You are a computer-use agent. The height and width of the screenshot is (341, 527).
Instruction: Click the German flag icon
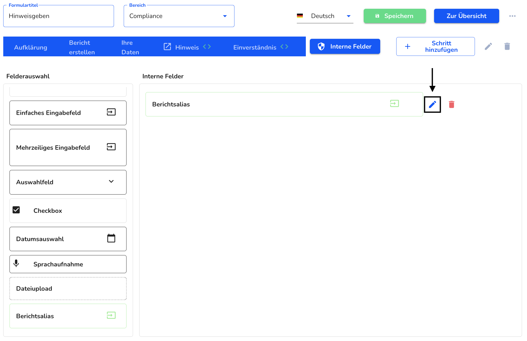coord(300,16)
